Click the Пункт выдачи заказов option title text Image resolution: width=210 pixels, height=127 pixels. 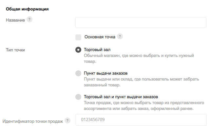106,73
